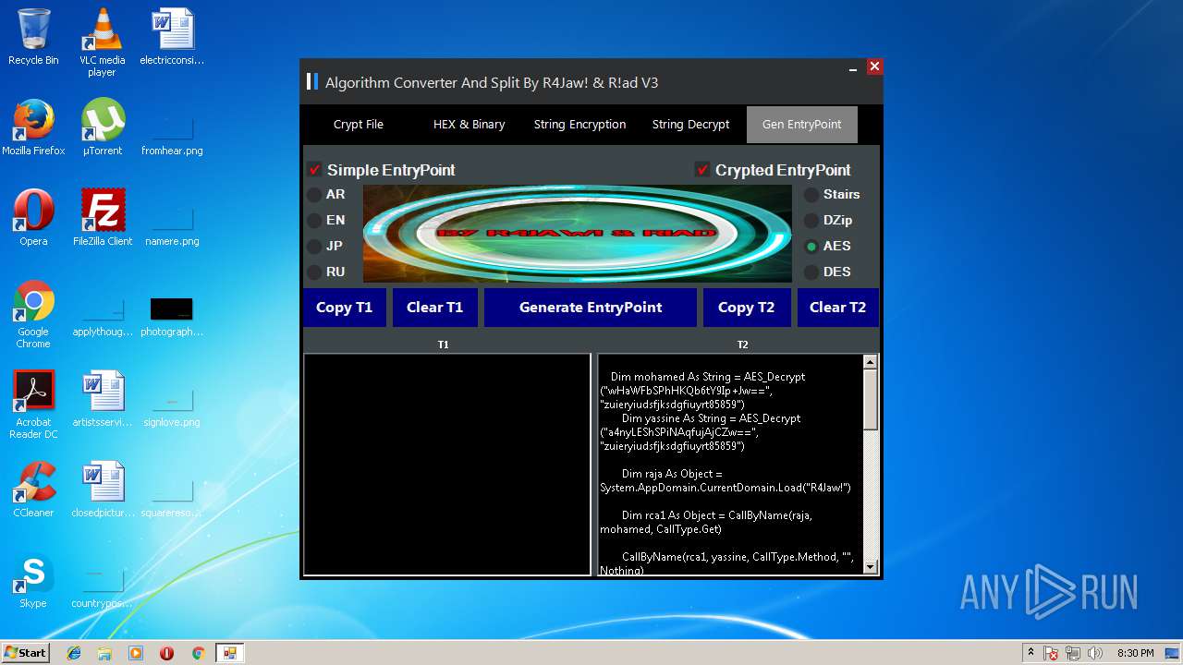Open Windows Explorer from taskbar
Screen dimensions: 1183x665
[104, 653]
